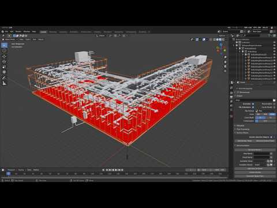Select the Cursor tool in toolbar
277x208 pixels.
(x=4, y=51)
